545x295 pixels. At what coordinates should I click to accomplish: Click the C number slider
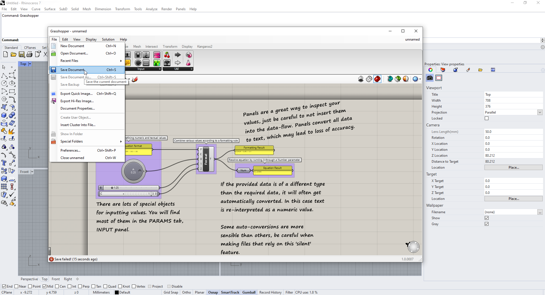[x=129, y=194]
